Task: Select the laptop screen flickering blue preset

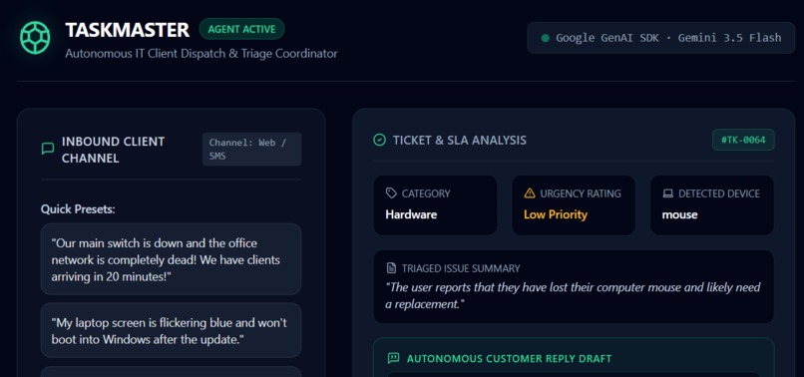Action: coord(171,331)
